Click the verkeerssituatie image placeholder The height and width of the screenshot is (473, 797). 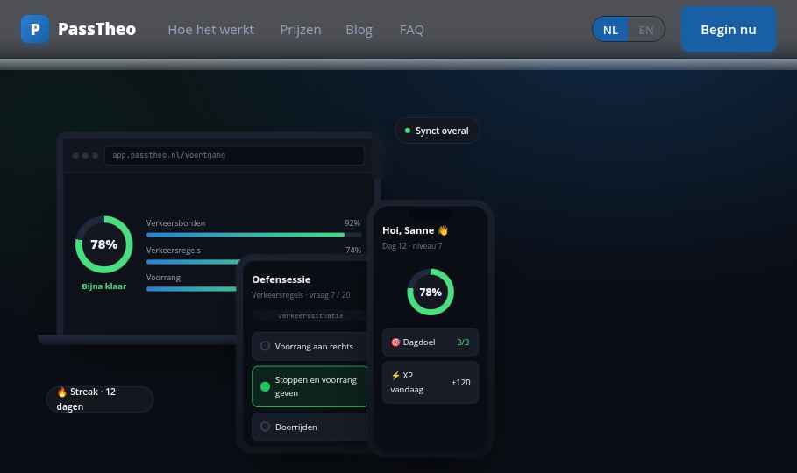(310, 316)
